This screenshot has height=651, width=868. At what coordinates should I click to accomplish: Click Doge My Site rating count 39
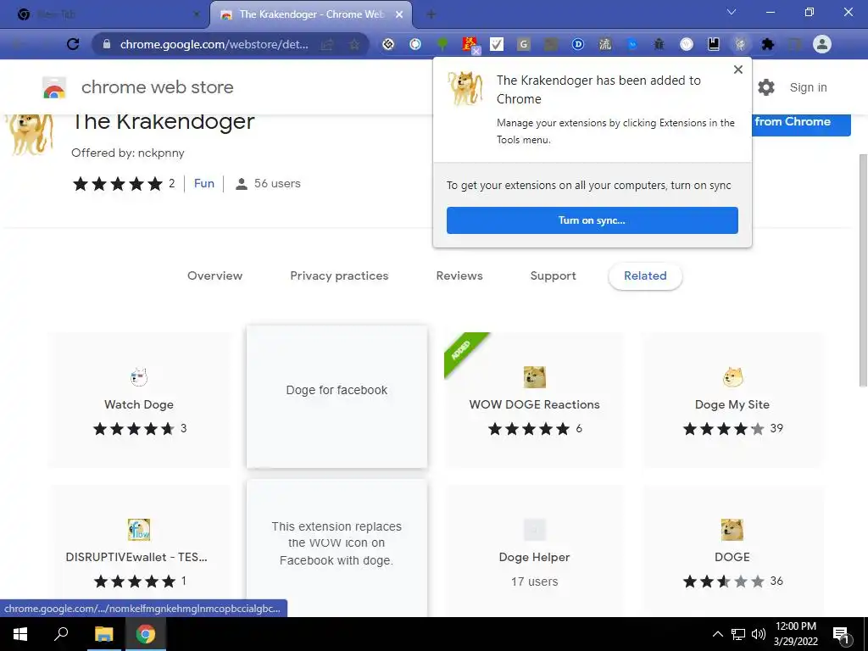tap(776, 428)
